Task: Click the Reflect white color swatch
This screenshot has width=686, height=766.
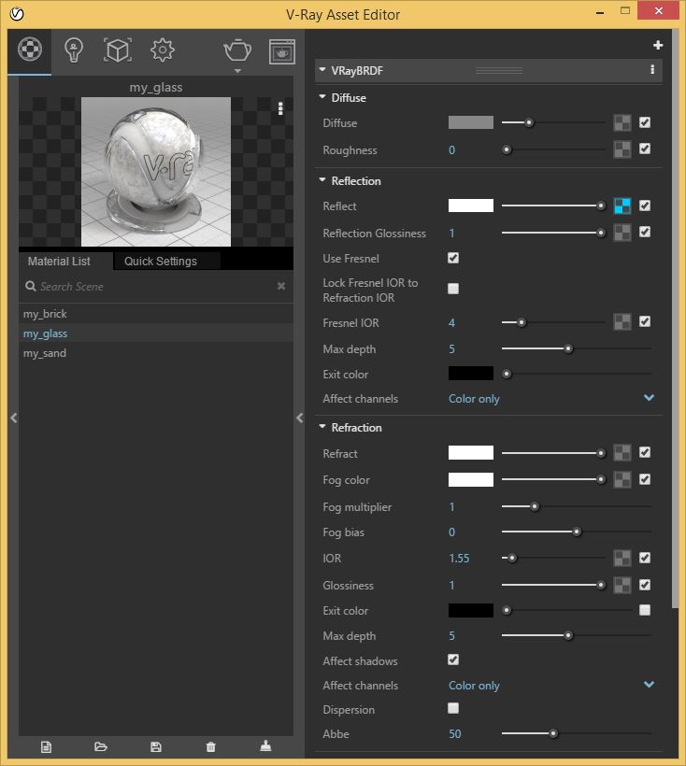Action: (470, 206)
